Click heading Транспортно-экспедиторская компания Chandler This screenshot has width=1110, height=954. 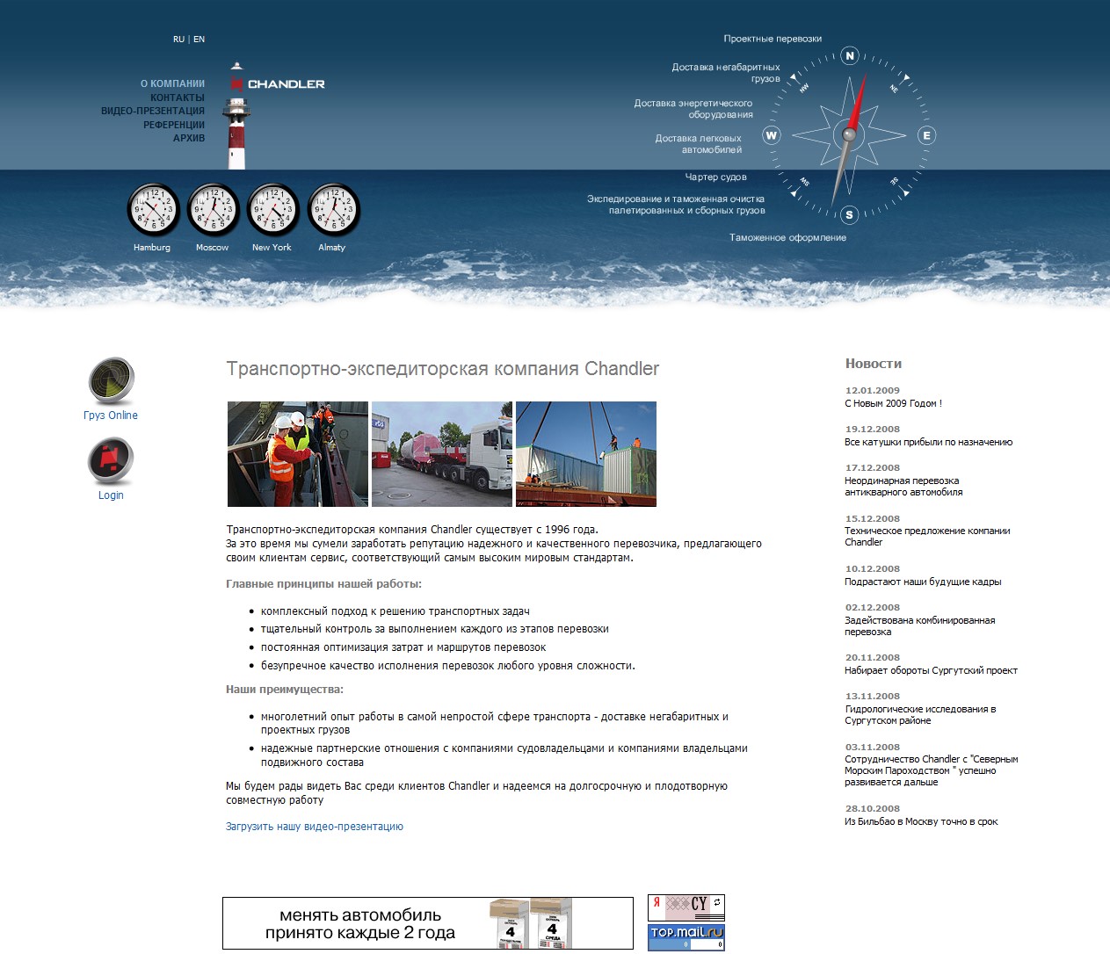click(443, 369)
